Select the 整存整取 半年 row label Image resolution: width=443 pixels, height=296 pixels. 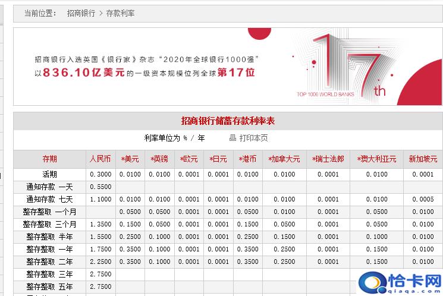click(x=50, y=237)
